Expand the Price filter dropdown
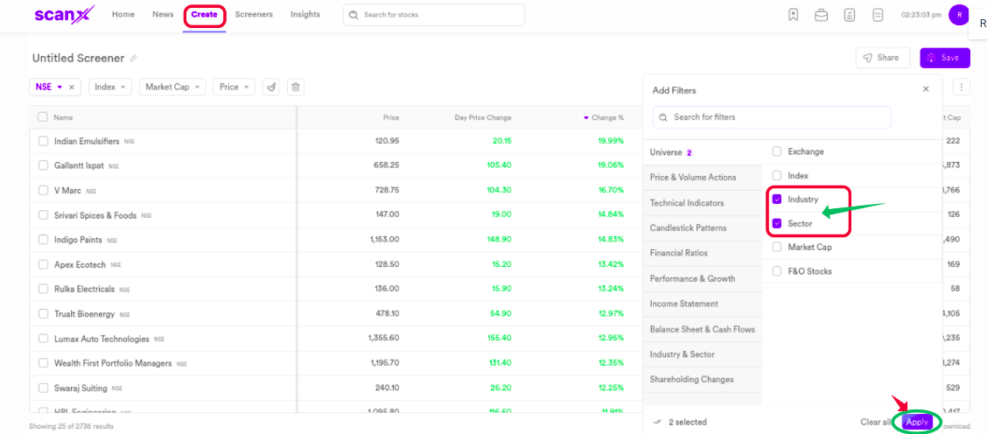987x434 pixels. click(234, 87)
